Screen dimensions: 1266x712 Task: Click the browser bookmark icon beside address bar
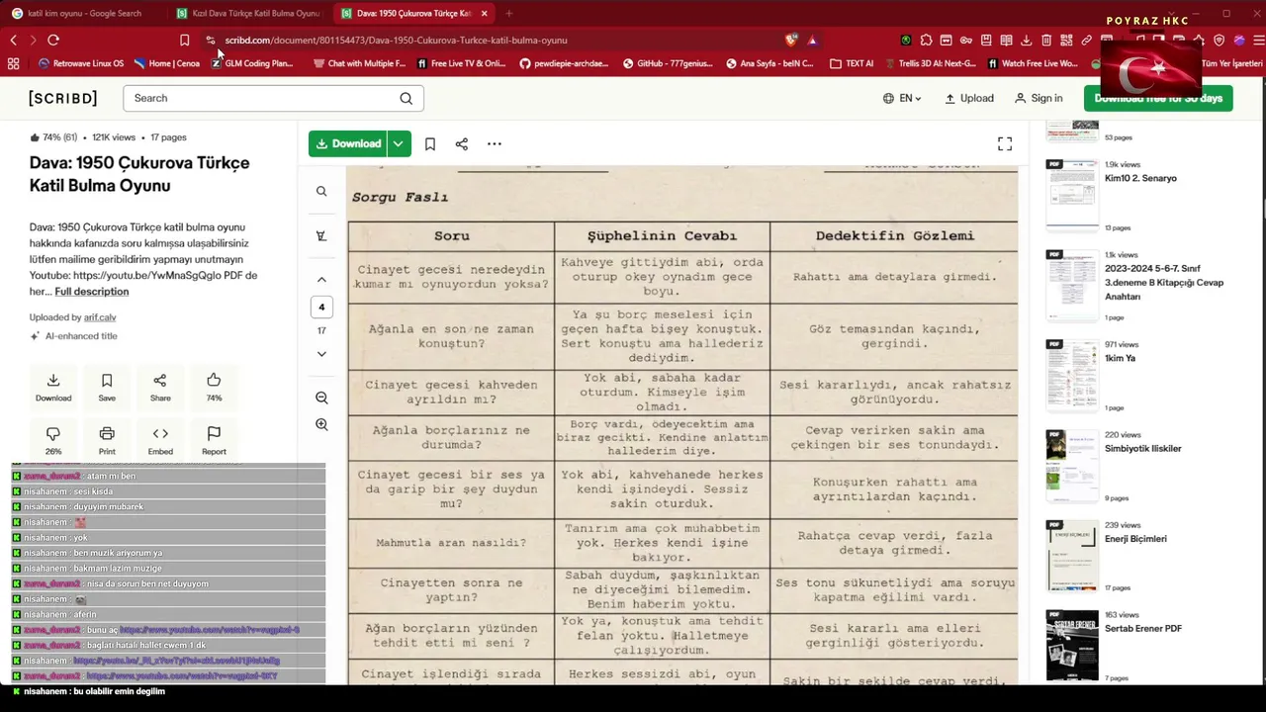(x=185, y=41)
